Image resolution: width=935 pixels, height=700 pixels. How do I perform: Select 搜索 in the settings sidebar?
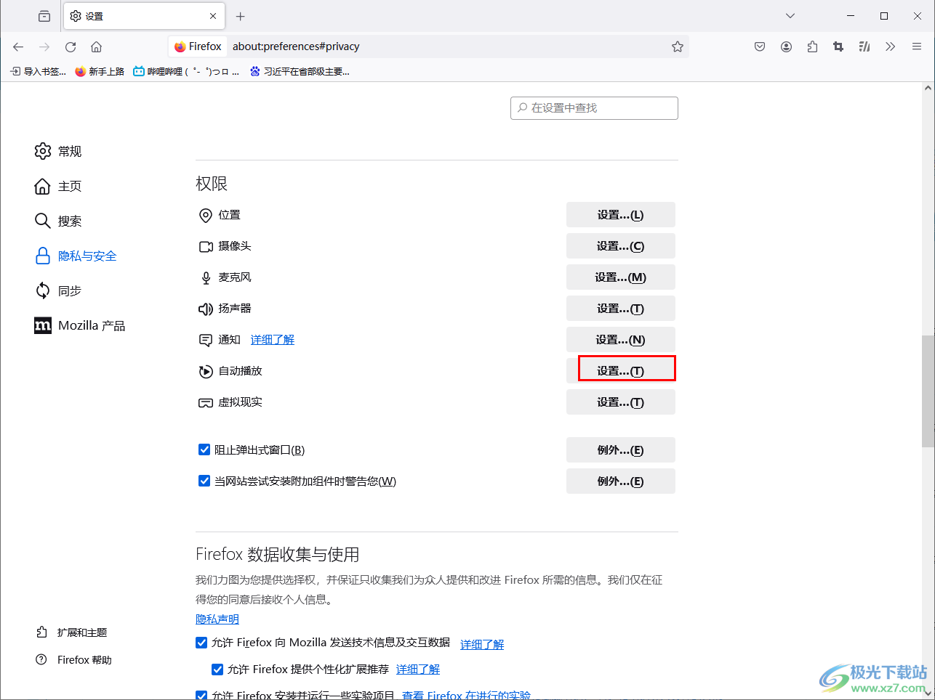[58, 221]
